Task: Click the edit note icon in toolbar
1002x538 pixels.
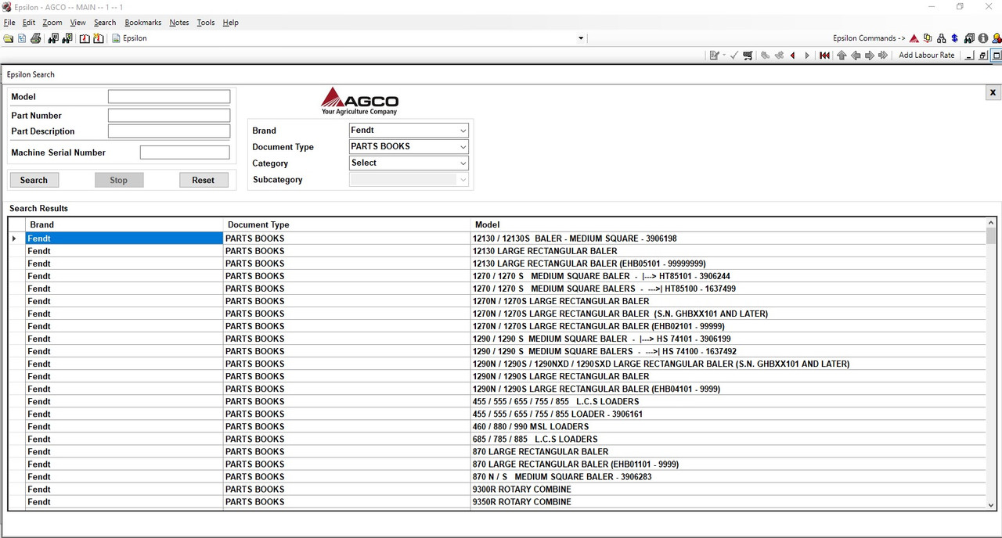Action: click(714, 56)
